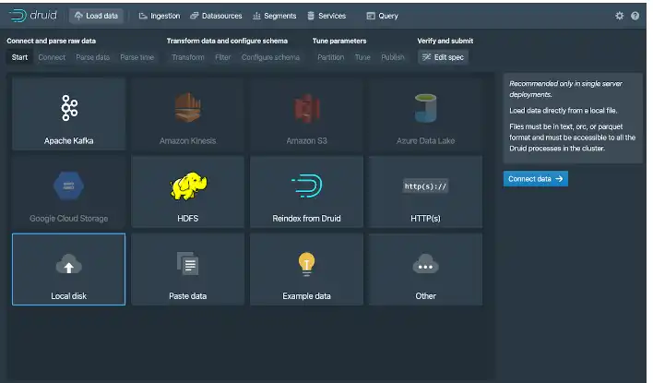Select the Transform step
Screen dimensions: 653x383
(188, 57)
